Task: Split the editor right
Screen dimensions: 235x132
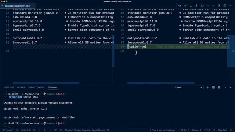Action: 225,6
